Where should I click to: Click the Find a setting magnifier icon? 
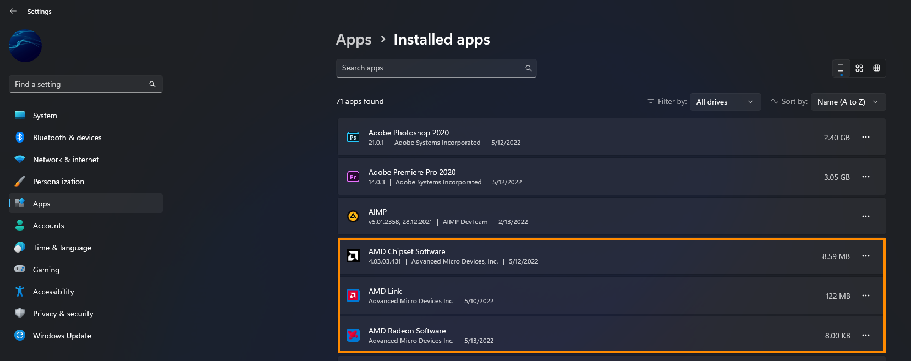[x=152, y=84]
